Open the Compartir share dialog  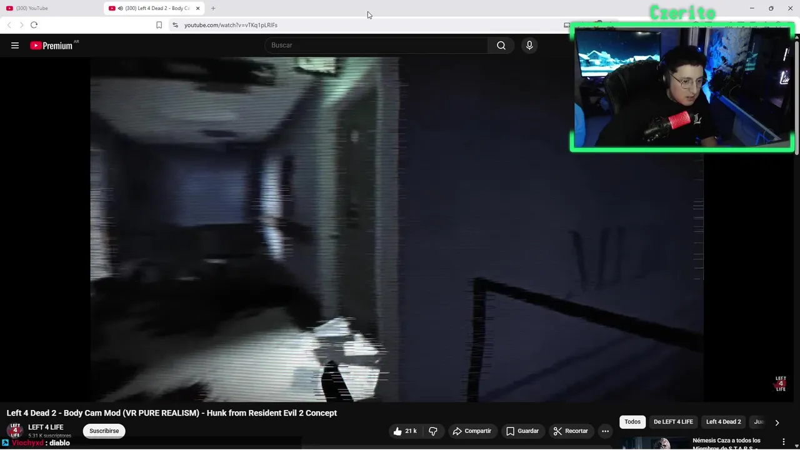(x=472, y=431)
